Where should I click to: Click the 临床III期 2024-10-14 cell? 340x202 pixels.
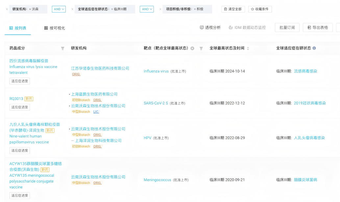click(x=227, y=71)
